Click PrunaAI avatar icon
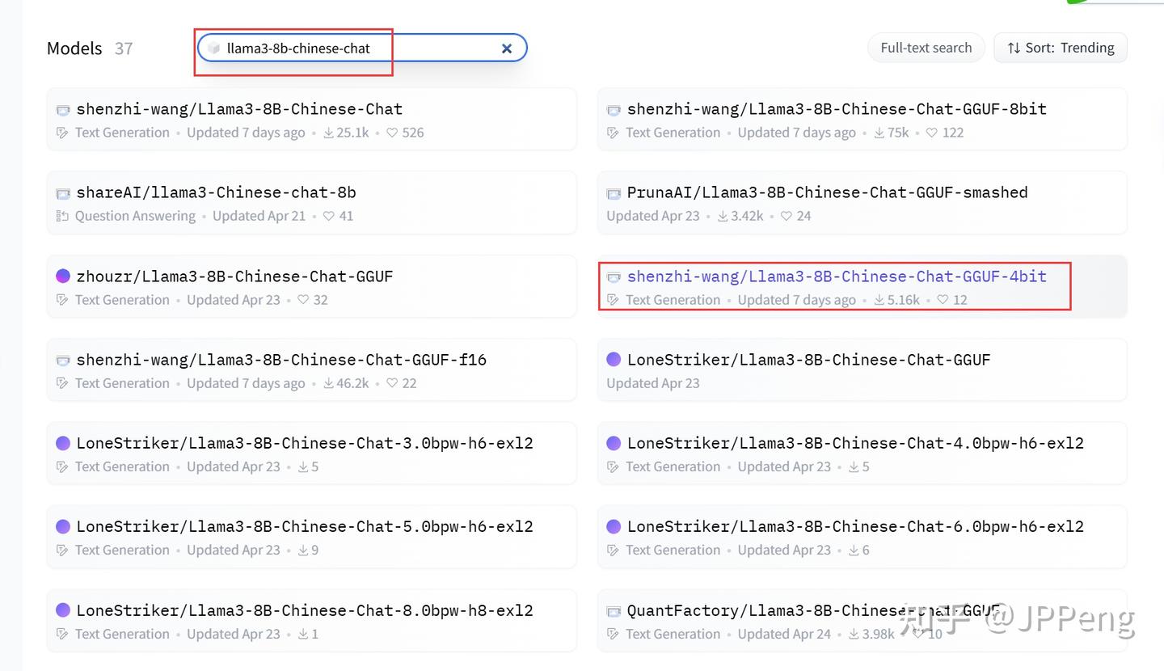 pyautogui.click(x=614, y=193)
